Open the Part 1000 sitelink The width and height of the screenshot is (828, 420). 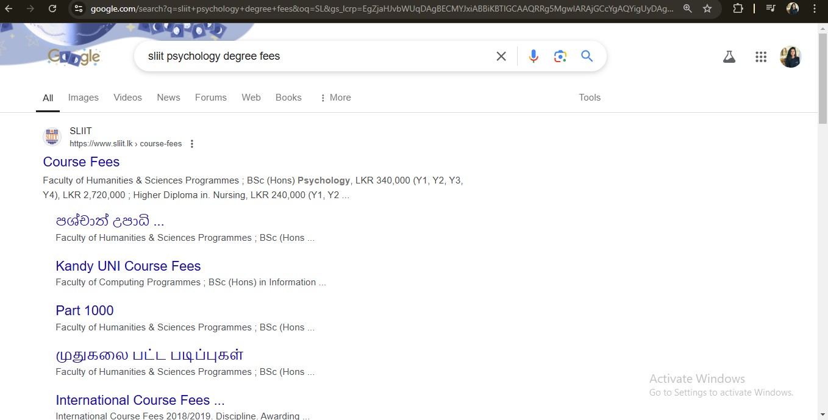point(85,311)
